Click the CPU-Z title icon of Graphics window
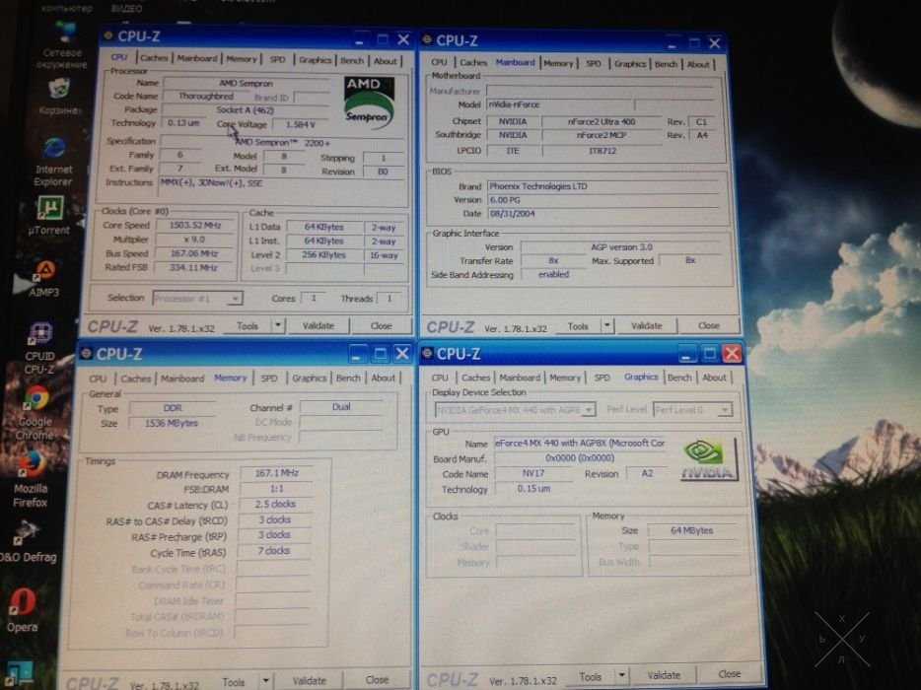Viewport: 921px width, 690px height. pyautogui.click(x=427, y=353)
